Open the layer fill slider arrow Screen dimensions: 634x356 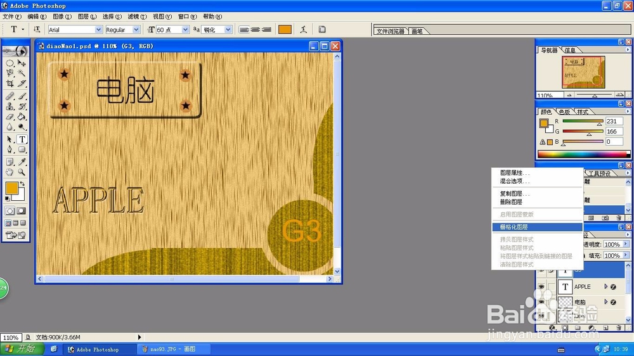[626, 255]
